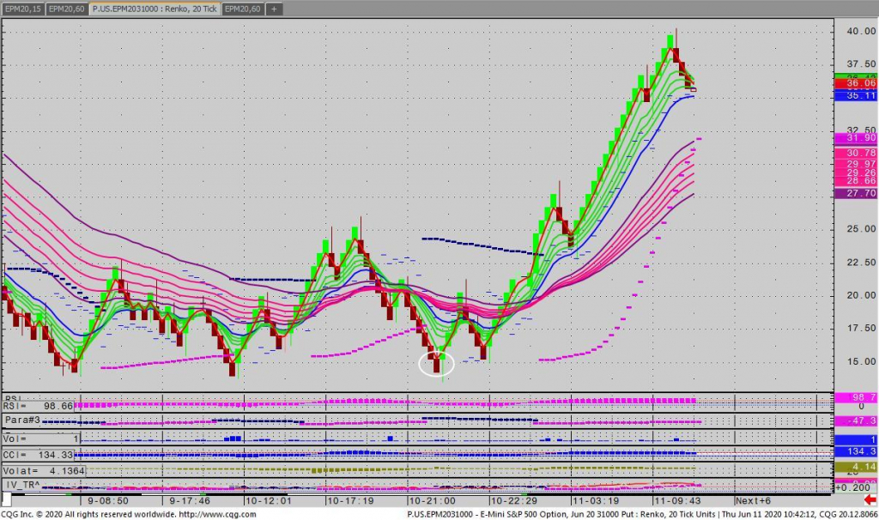
Task: Select the blue 35.11 price label
Action: (856, 95)
